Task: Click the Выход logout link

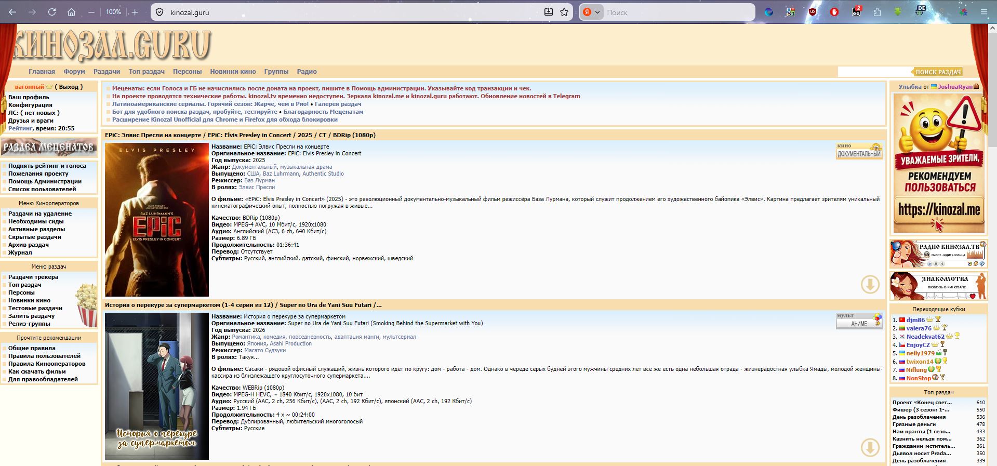Action: pyautogui.click(x=69, y=87)
